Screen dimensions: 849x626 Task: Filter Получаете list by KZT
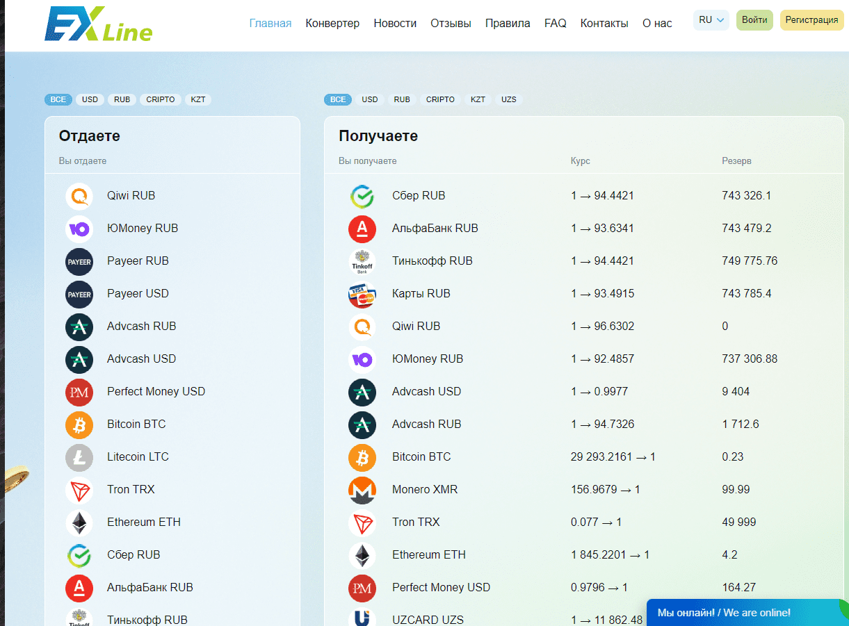tap(478, 99)
